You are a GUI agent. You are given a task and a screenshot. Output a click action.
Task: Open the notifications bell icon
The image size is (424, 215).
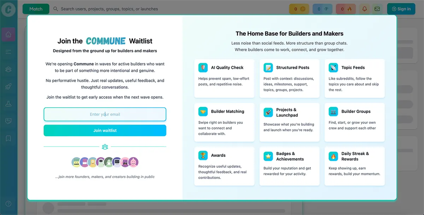pos(365,9)
